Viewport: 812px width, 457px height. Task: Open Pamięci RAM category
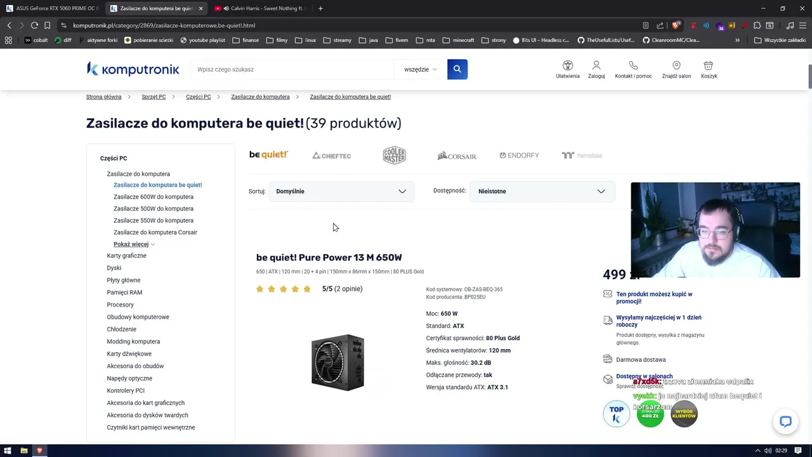[124, 293]
